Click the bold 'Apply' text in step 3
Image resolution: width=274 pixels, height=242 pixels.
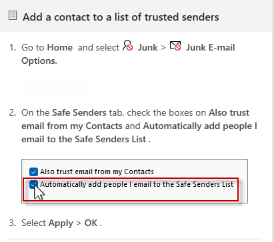click(x=61, y=223)
